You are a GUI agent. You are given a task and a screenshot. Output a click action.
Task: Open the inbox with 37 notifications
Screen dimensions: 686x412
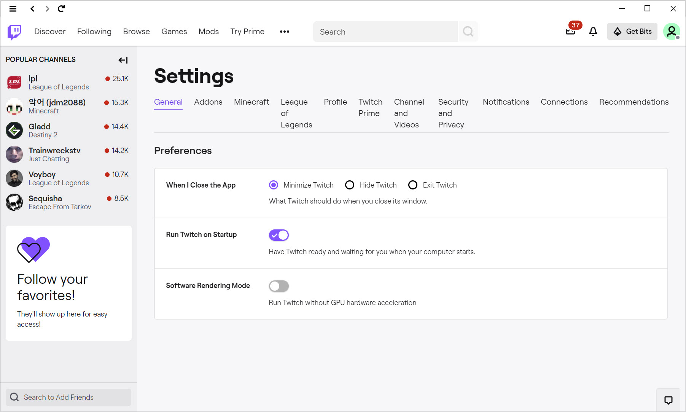tap(571, 30)
